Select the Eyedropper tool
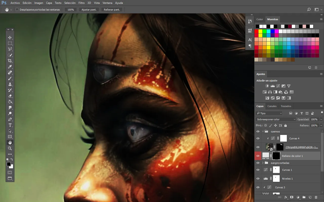324x202 pixels. tap(10, 67)
